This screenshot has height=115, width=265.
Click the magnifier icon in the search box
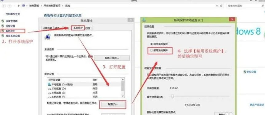coord(263,6)
